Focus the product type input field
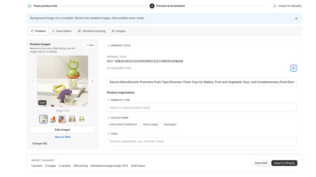 (202, 107)
